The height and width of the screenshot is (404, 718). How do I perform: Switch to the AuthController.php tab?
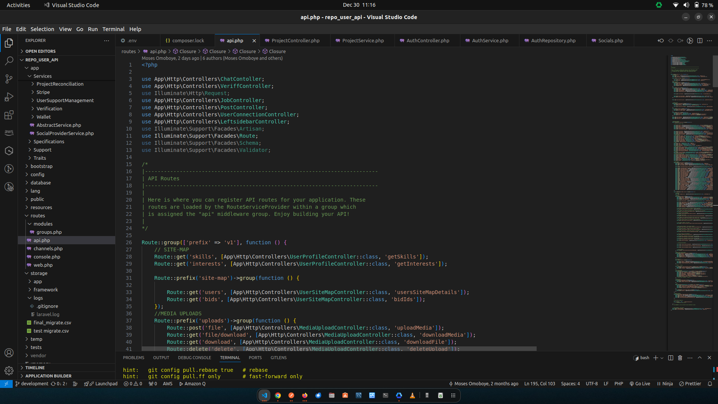point(427,40)
